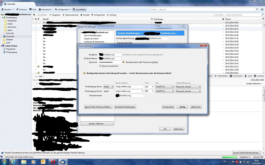
Task: Select the Drafts folder
Action: tap(10, 24)
